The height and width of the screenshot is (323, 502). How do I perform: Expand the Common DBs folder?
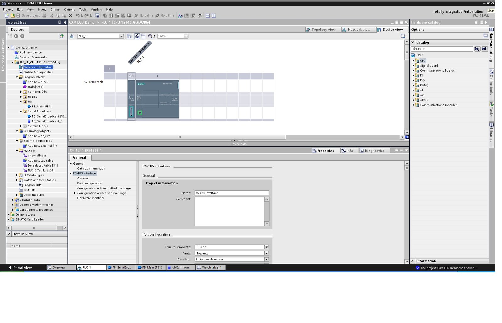click(21, 92)
